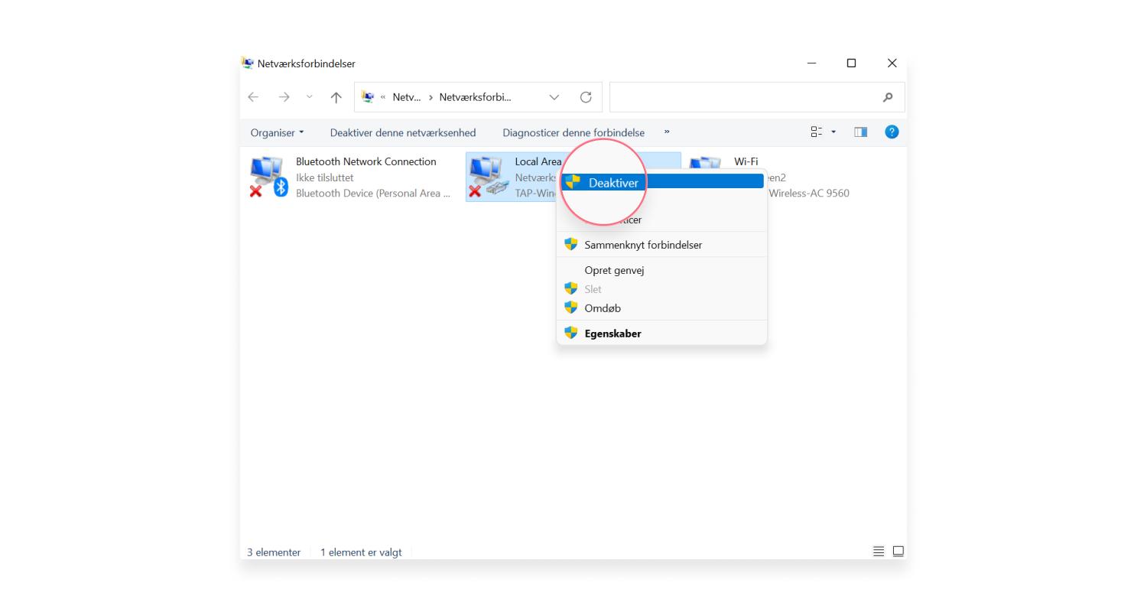
Task: Click the forward navigation arrow
Action: [x=284, y=97]
